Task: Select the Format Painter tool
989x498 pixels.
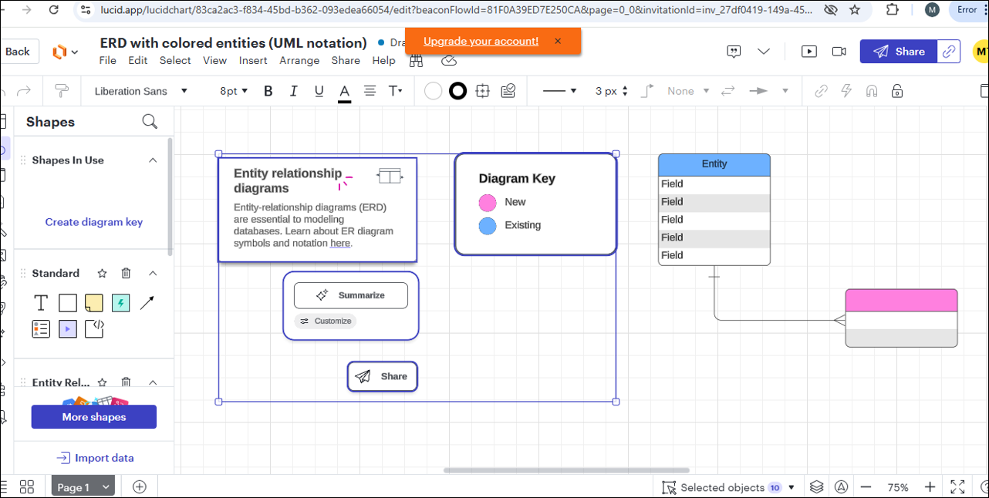Action: [61, 90]
